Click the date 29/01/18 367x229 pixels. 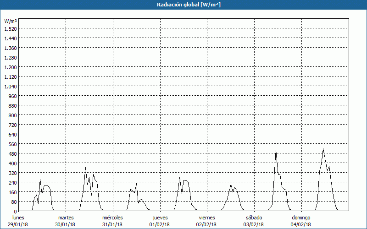[18, 224]
